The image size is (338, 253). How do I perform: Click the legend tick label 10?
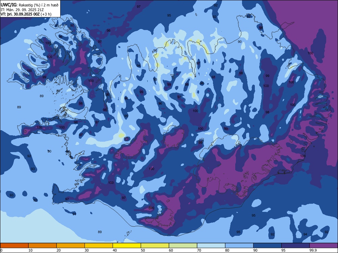tap(31, 250)
